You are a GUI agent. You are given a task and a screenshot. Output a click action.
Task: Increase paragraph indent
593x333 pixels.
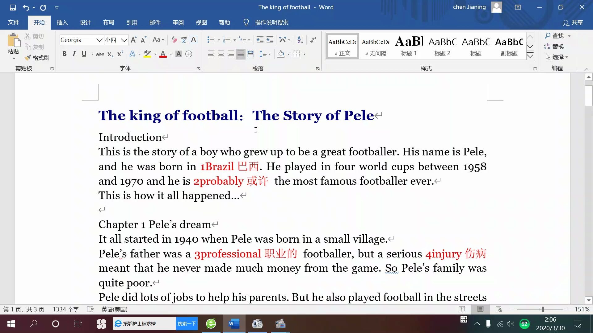coord(270,40)
